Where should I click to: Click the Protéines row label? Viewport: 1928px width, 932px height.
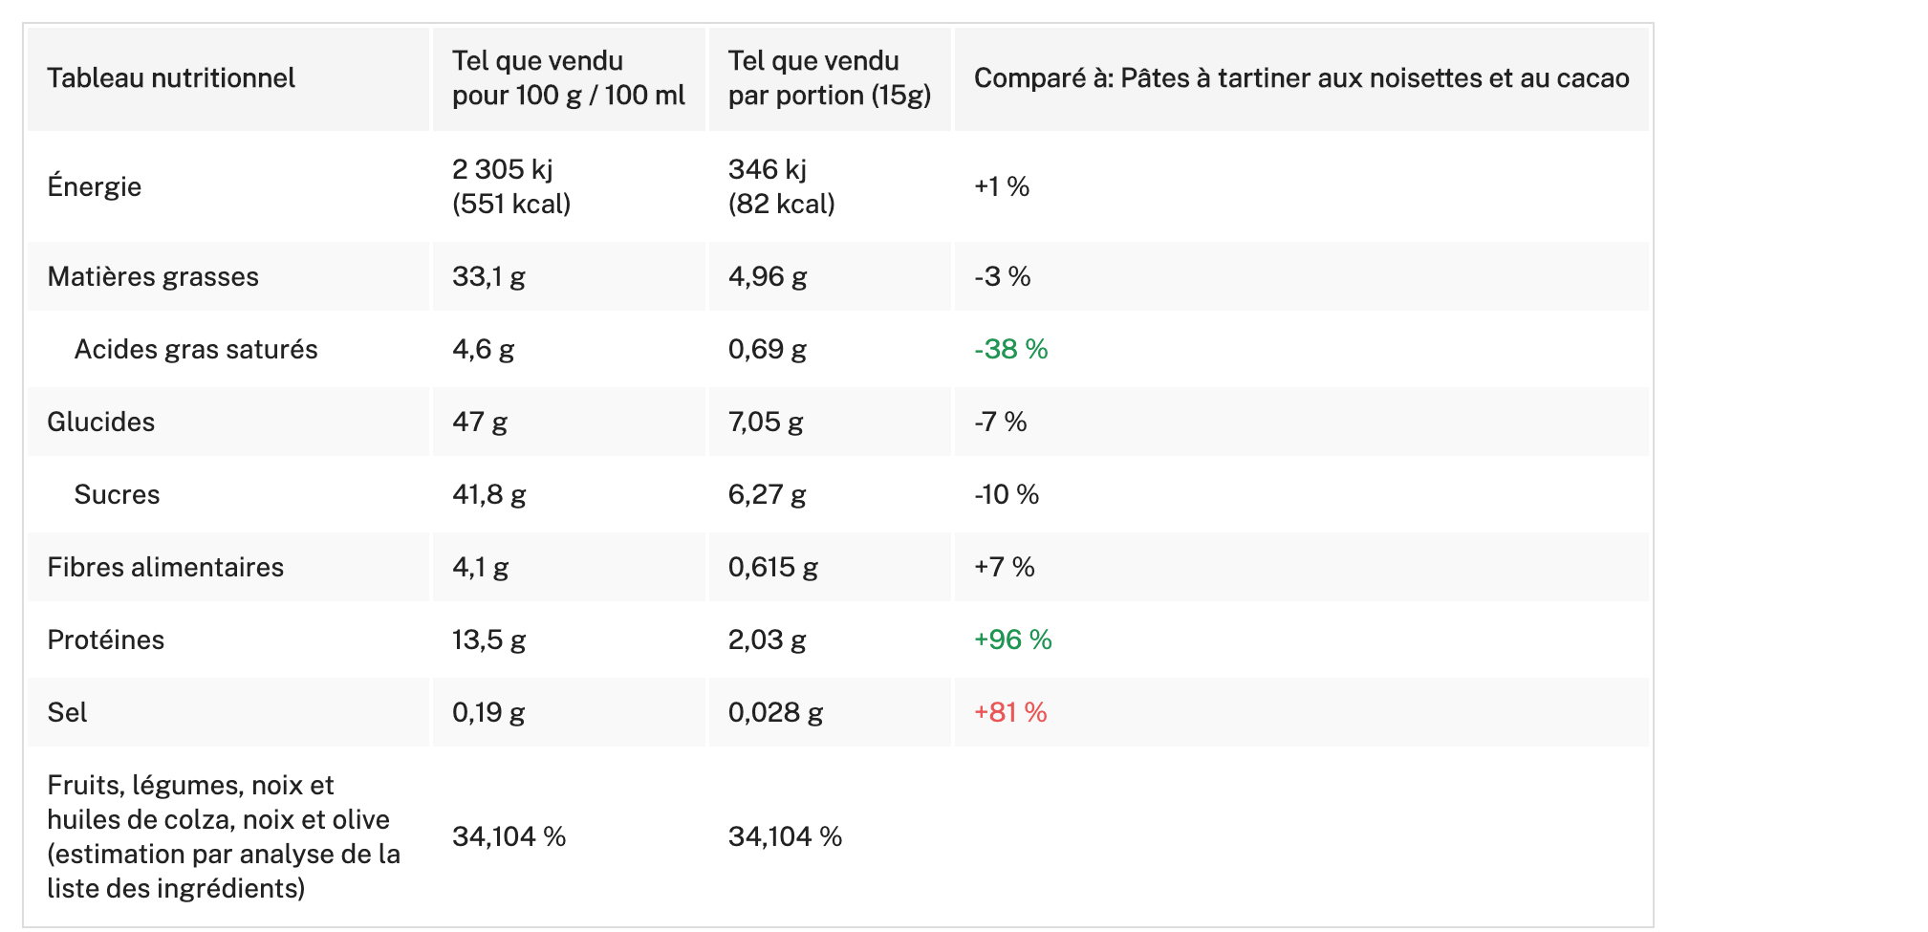coord(105,639)
